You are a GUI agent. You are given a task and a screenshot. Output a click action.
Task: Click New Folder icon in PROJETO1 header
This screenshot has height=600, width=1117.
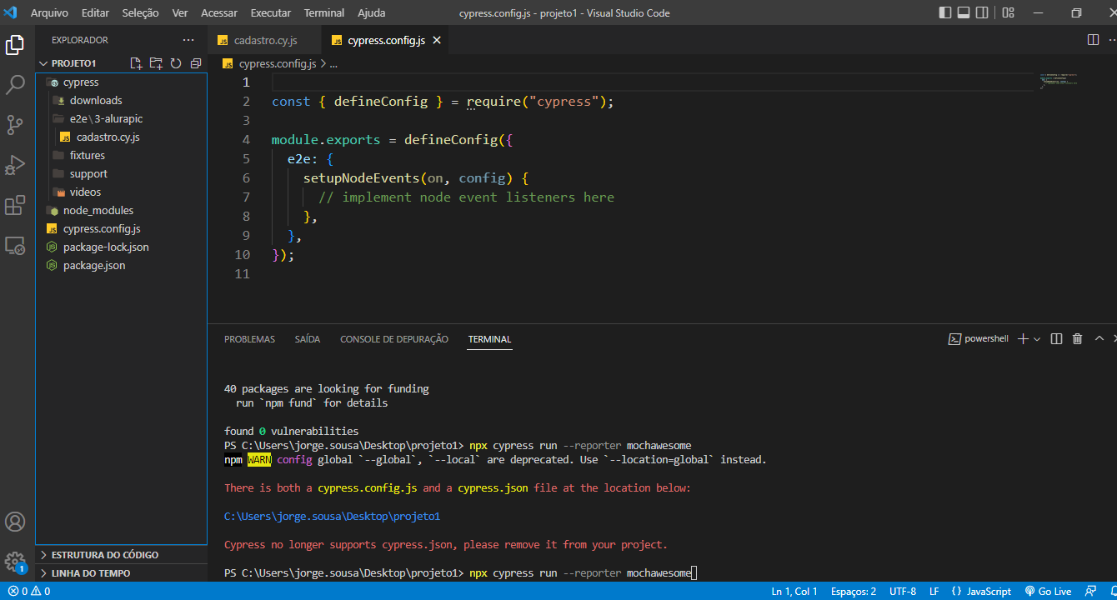click(156, 63)
